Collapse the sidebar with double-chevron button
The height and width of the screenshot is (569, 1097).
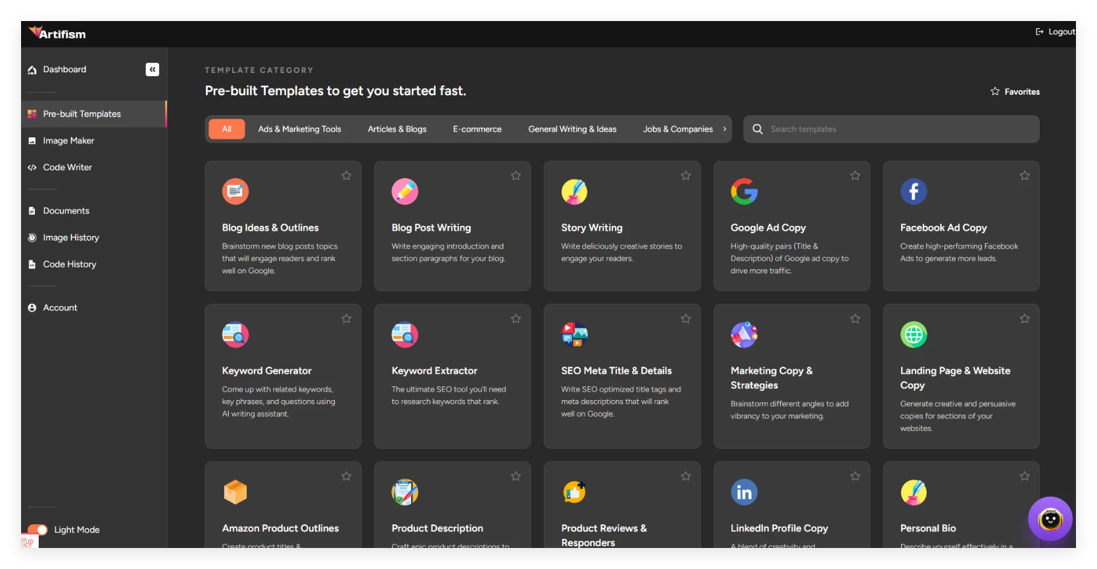click(x=152, y=70)
